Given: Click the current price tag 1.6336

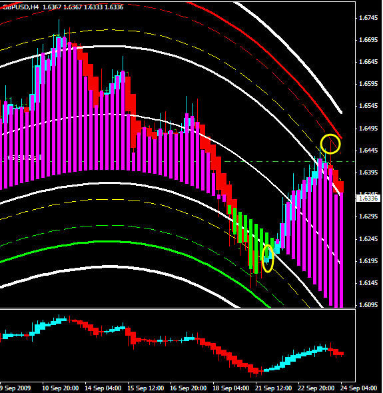Looking at the screenshot, I should [368, 198].
